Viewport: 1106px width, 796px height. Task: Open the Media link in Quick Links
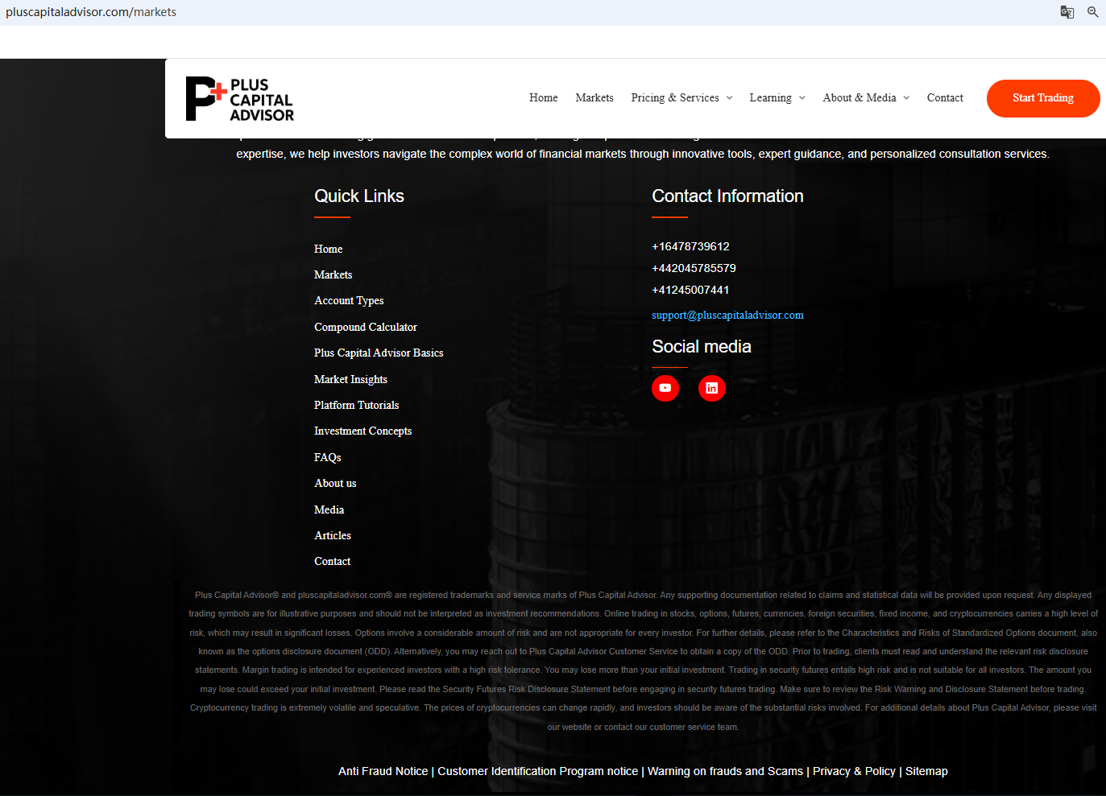(x=329, y=509)
